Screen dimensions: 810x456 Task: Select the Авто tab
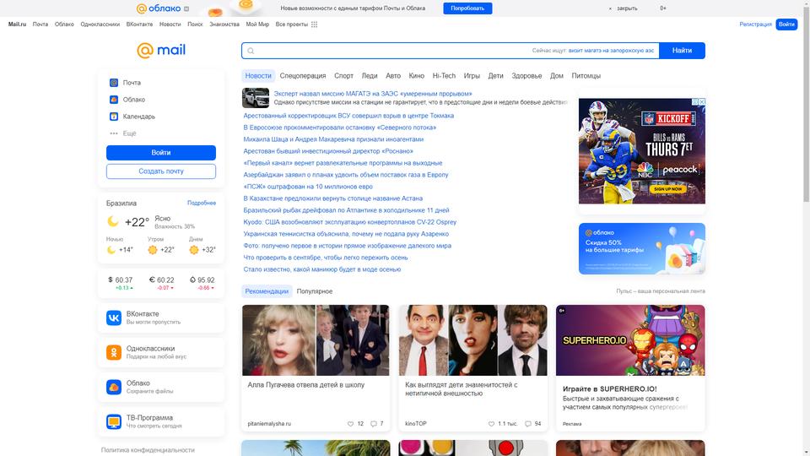393,76
